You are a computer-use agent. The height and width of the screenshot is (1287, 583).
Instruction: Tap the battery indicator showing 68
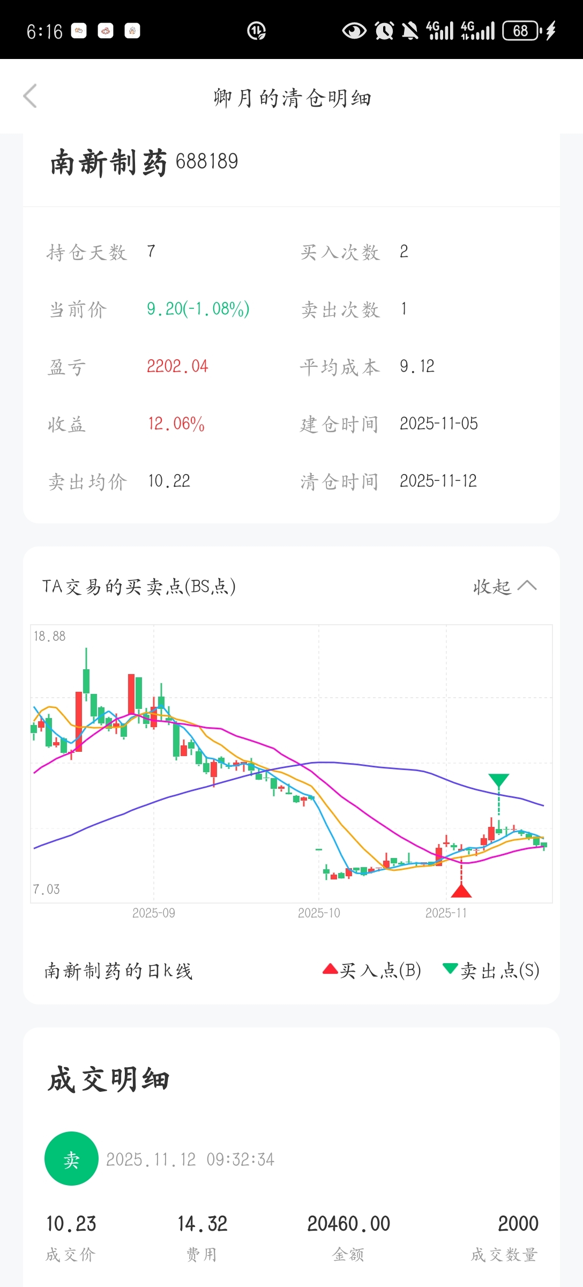[x=521, y=31]
